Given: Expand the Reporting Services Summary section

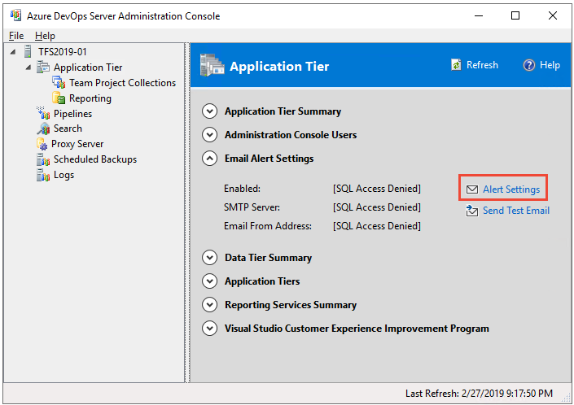Looking at the screenshot, I should (210, 304).
